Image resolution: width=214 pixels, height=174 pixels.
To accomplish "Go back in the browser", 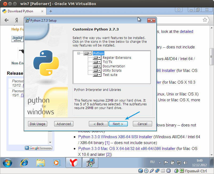I will click(x=6, y=20).
